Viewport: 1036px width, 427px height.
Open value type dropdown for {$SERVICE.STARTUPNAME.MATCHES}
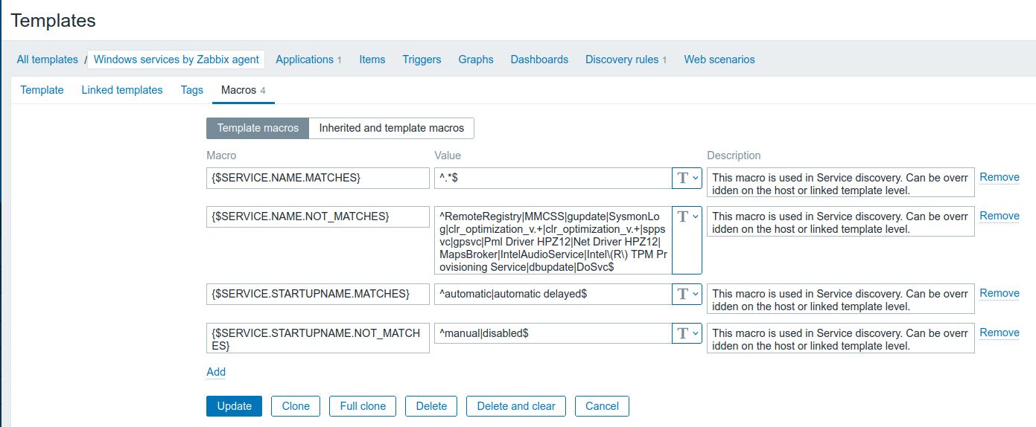click(x=687, y=294)
